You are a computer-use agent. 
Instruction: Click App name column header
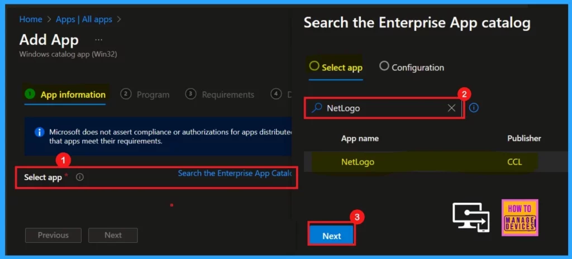click(360, 138)
